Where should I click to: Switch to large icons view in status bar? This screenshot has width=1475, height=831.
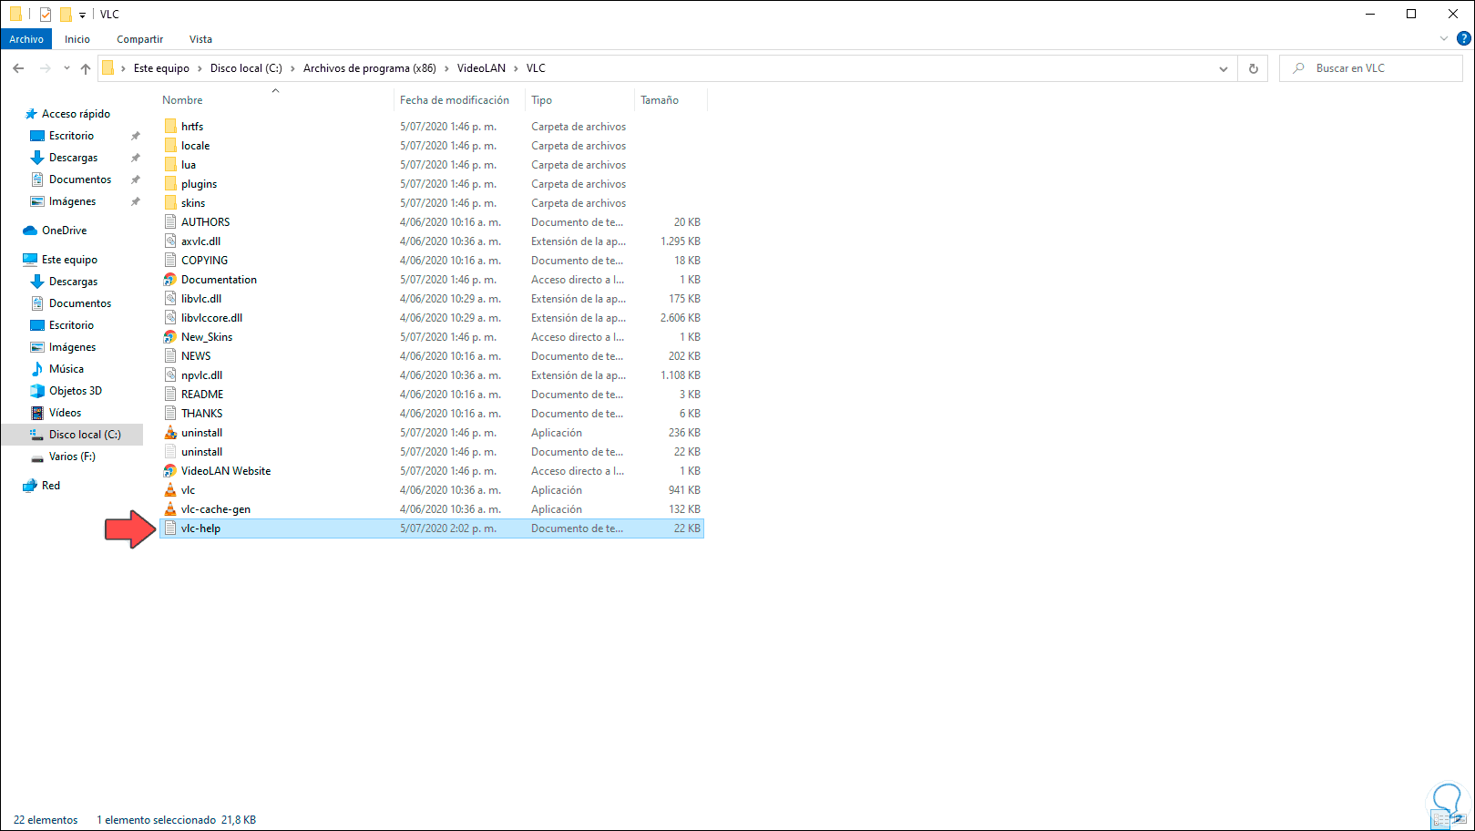tap(1460, 820)
